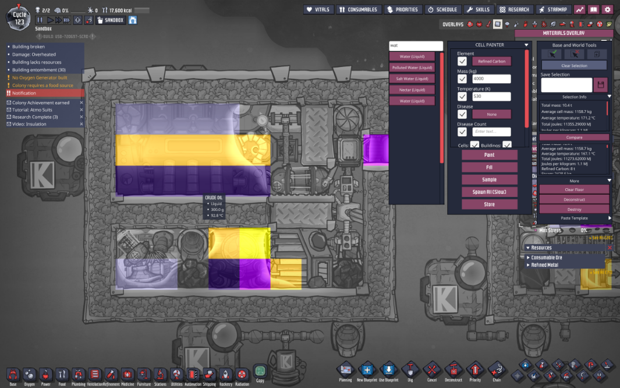Image resolution: width=620 pixels, height=388 pixels.
Task: Open the Food build category
Action: click(x=62, y=375)
